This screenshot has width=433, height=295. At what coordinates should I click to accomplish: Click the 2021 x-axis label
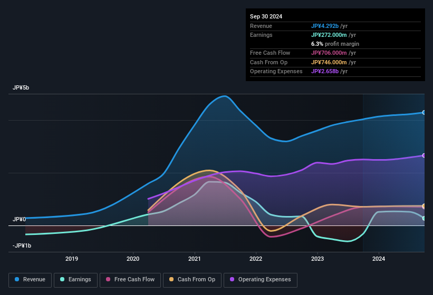(x=195, y=259)
